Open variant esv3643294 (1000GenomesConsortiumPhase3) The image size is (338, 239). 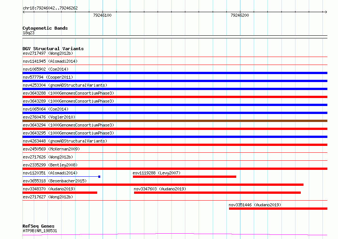(x=68, y=125)
